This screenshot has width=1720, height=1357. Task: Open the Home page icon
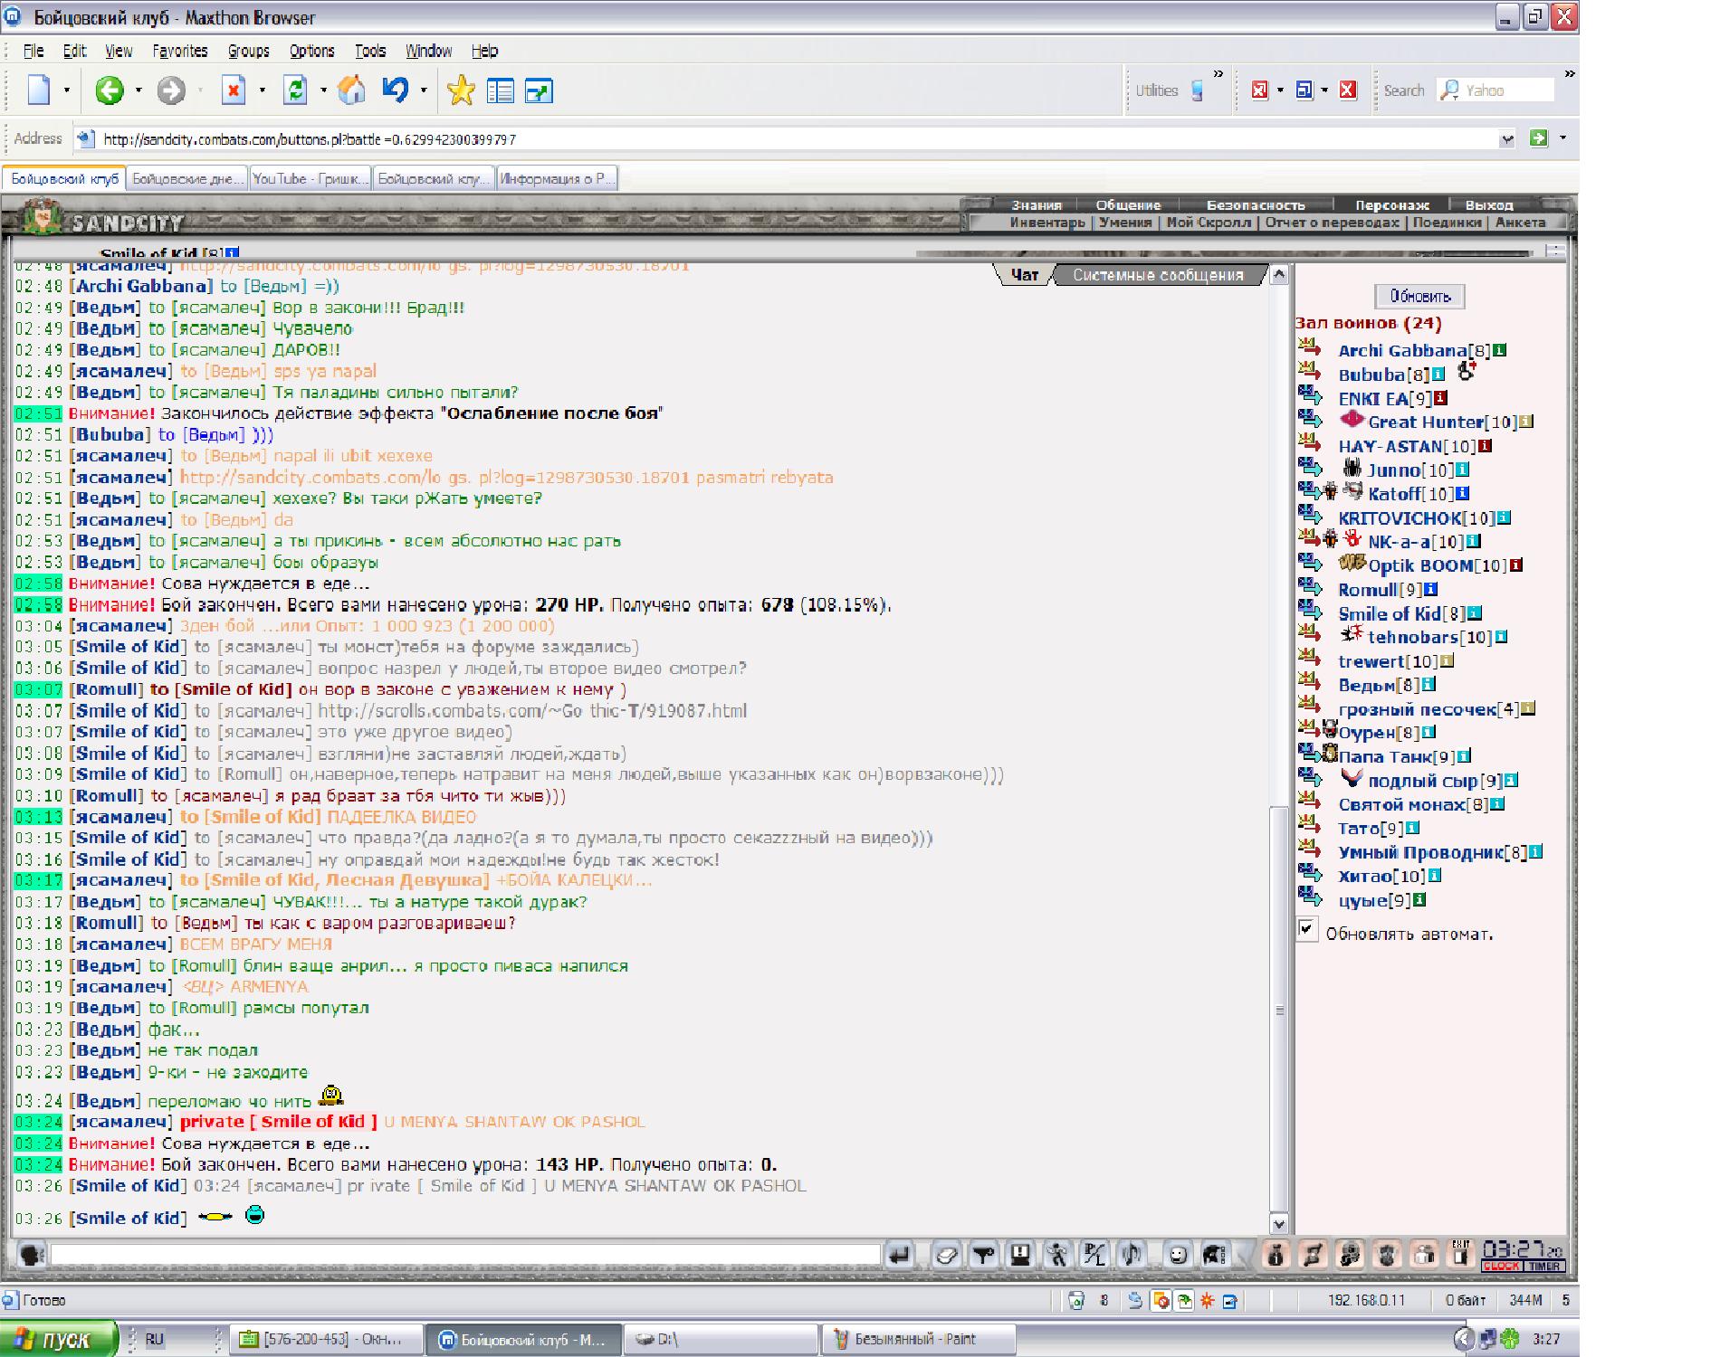(x=351, y=90)
